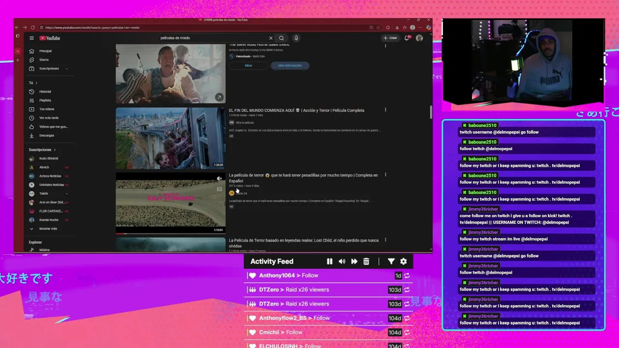Open Ver más tarde list
This screenshot has width=619, height=348.
[x=49, y=118]
